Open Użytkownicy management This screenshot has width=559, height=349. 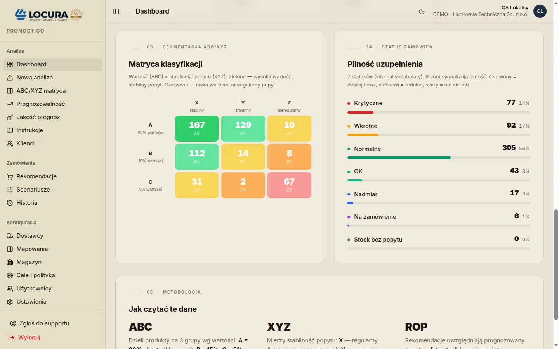[53, 289]
